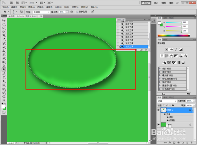
Task: Toggle the 保护色调 checkbox
Action: (78, 12)
